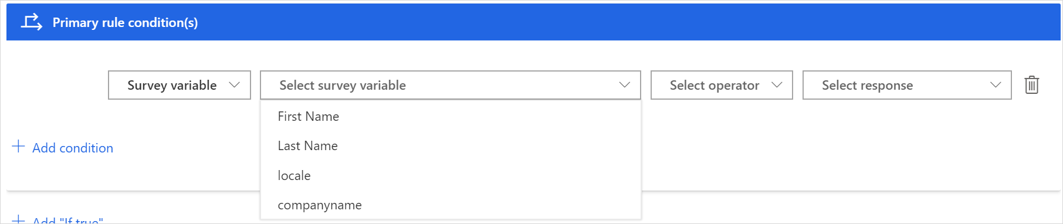Click the Primary rule condition(s) header title
The height and width of the screenshot is (224, 1063).
[x=125, y=22]
